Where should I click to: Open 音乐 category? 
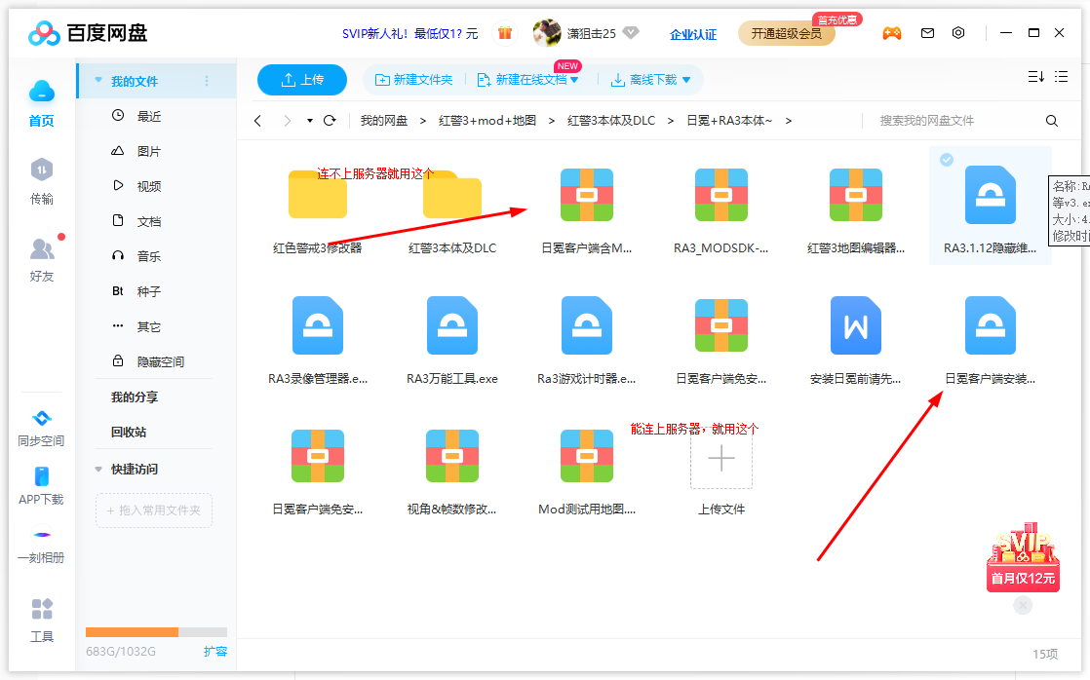149,256
